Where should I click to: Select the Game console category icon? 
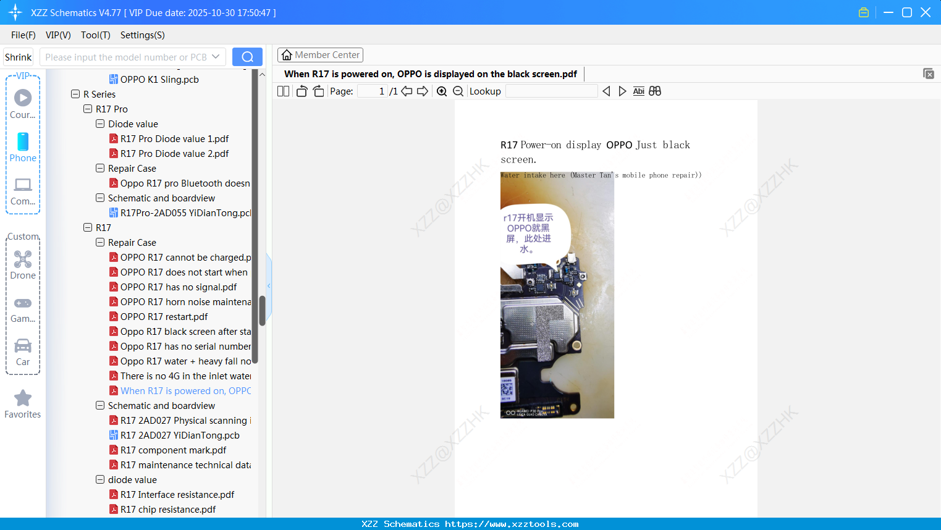point(23,309)
